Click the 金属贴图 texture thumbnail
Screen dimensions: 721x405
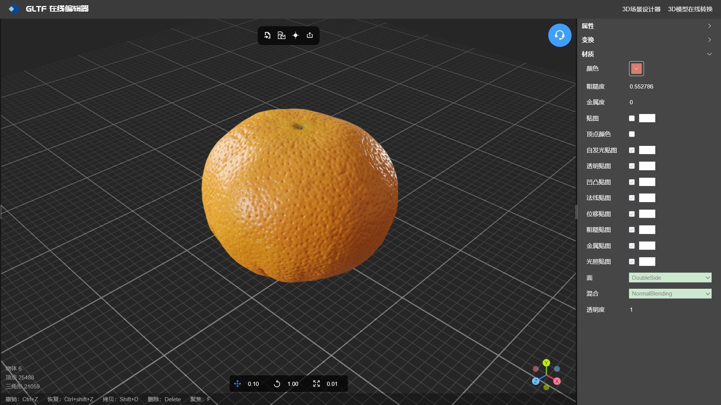[647, 246]
